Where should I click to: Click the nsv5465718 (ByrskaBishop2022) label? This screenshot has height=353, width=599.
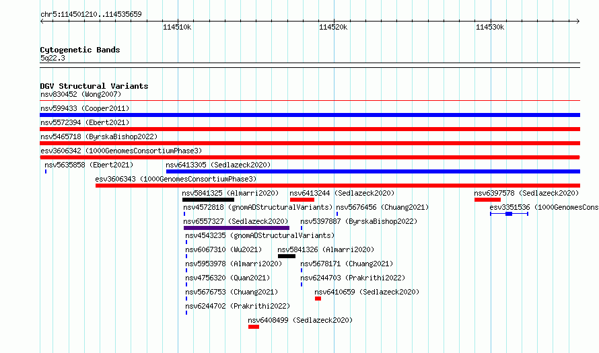[x=99, y=136]
